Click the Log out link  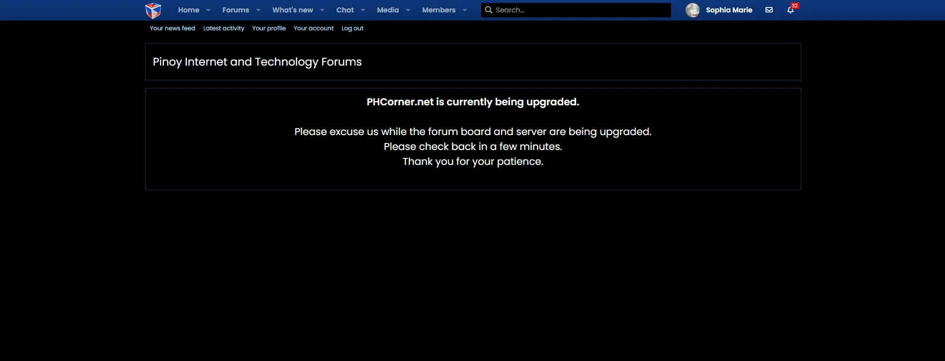pos(352,28)
